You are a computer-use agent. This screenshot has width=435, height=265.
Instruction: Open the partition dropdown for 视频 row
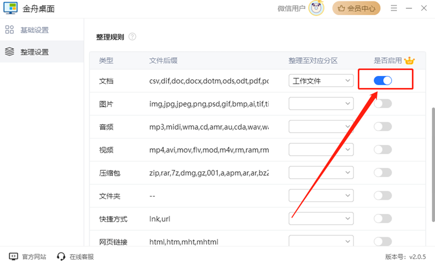click(x=321, y=150)
